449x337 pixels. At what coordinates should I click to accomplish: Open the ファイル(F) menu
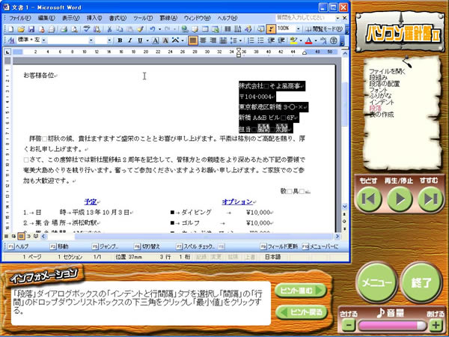(19, 18)
